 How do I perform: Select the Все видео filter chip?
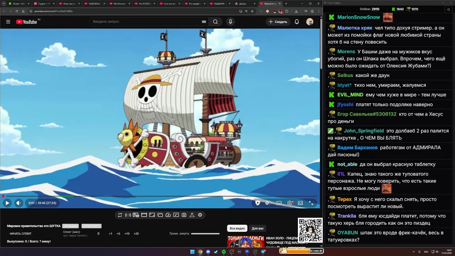[x=237, y=228]
